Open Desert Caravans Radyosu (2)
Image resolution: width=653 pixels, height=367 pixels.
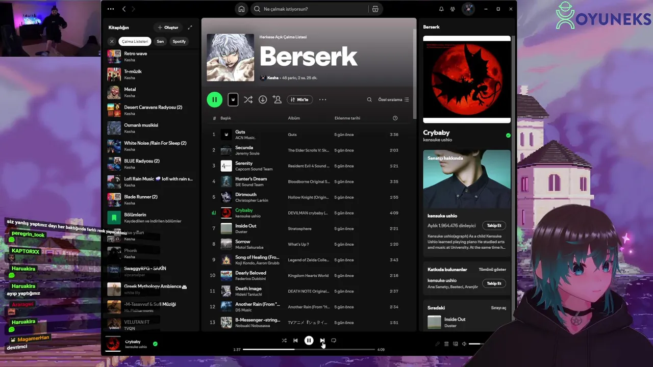click(x=150, y=110)
